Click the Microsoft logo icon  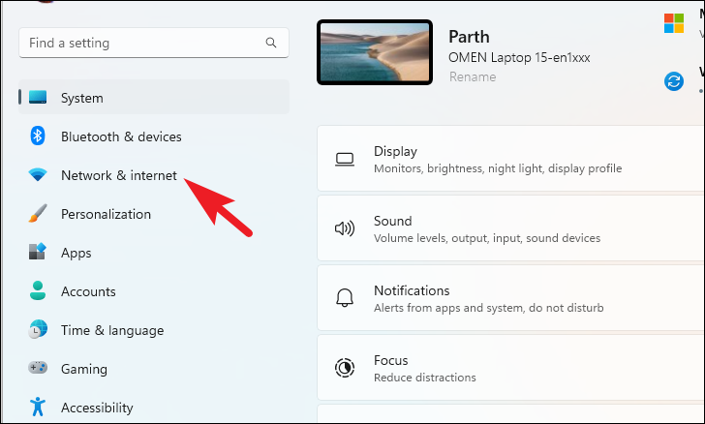pyautogui.click(x=674, y=23)
